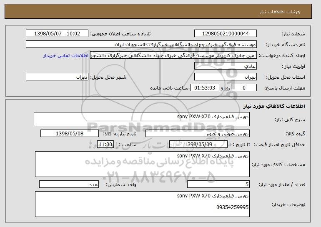Select the label 'تعداد / مقدار مورد نیاز:'

coord(282,185)
